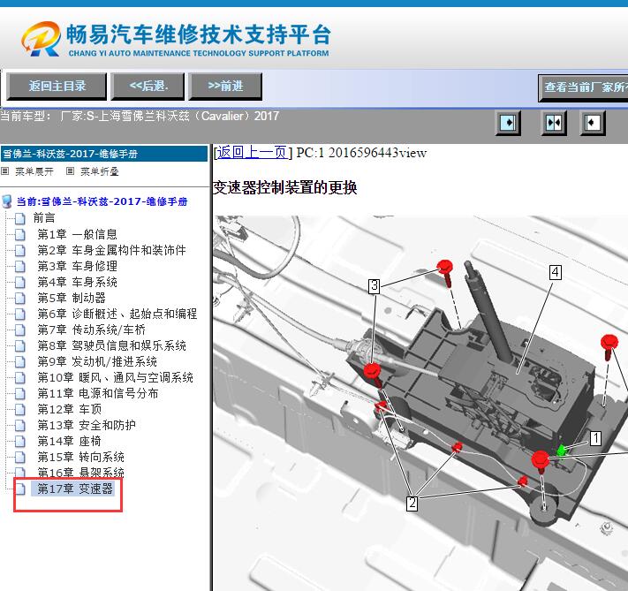Viewport: 628px width, 591px height.
Task: Click the page icon beside 第3章
Action: click(x=20, y=267)
